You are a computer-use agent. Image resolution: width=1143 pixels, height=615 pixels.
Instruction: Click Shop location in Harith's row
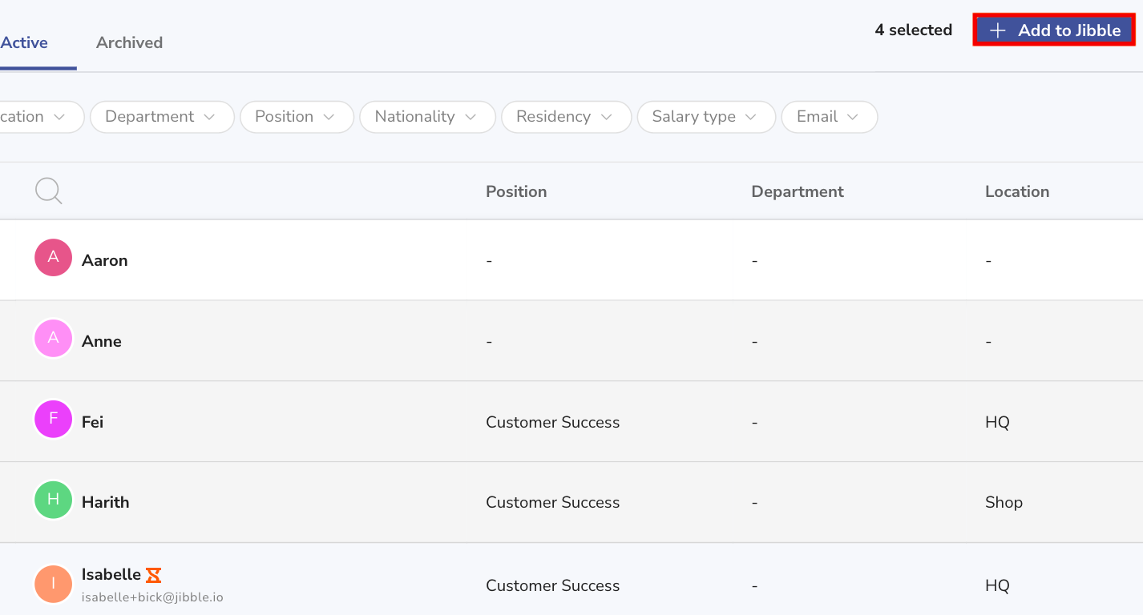[1004, 502]
